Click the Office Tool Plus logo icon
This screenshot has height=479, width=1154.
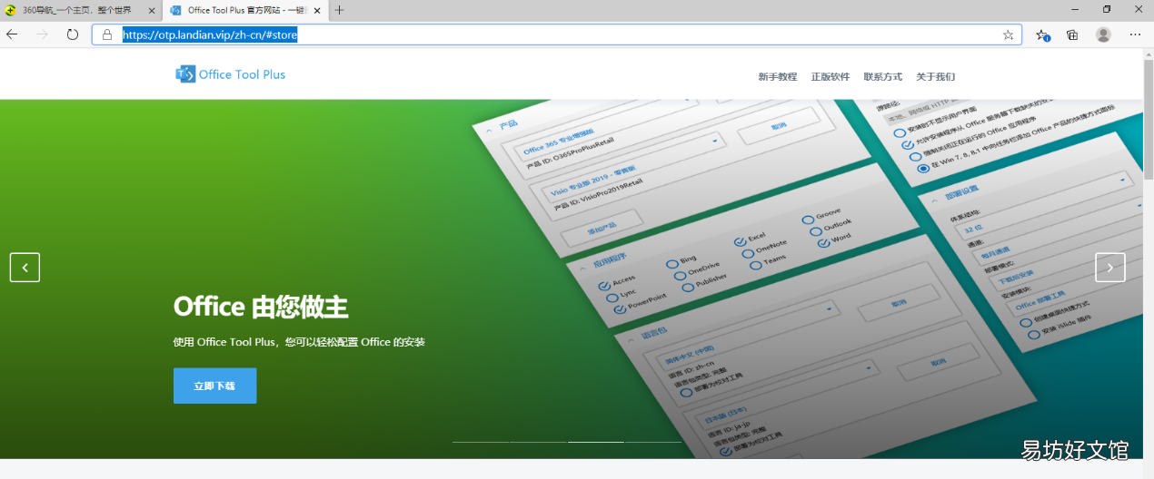185,74
